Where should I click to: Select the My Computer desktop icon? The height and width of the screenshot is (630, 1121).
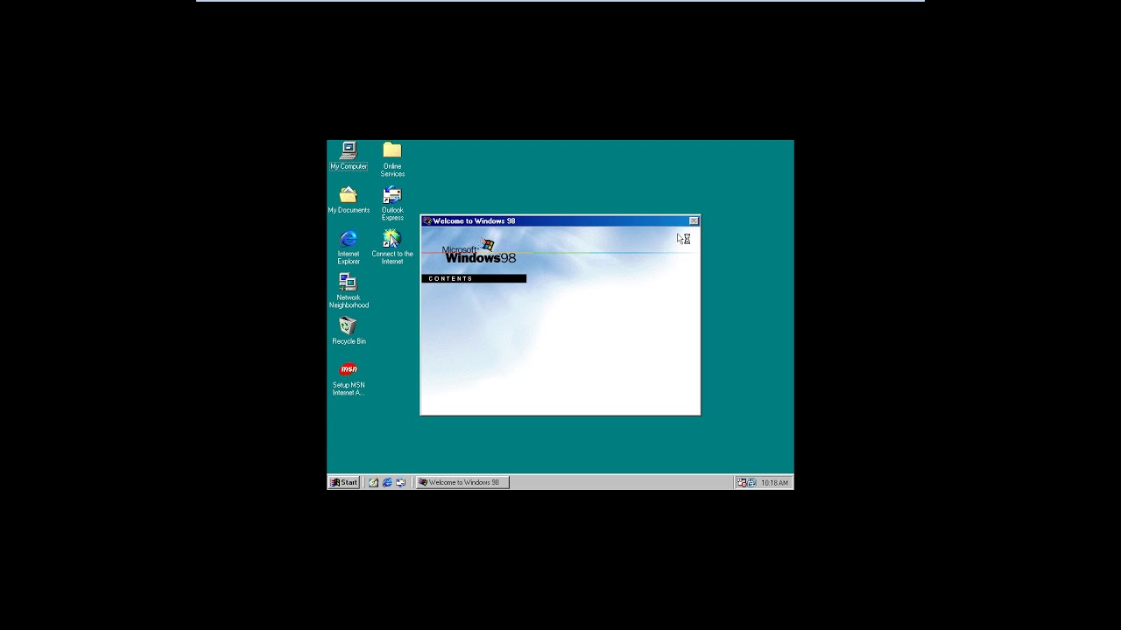(349, 156)
